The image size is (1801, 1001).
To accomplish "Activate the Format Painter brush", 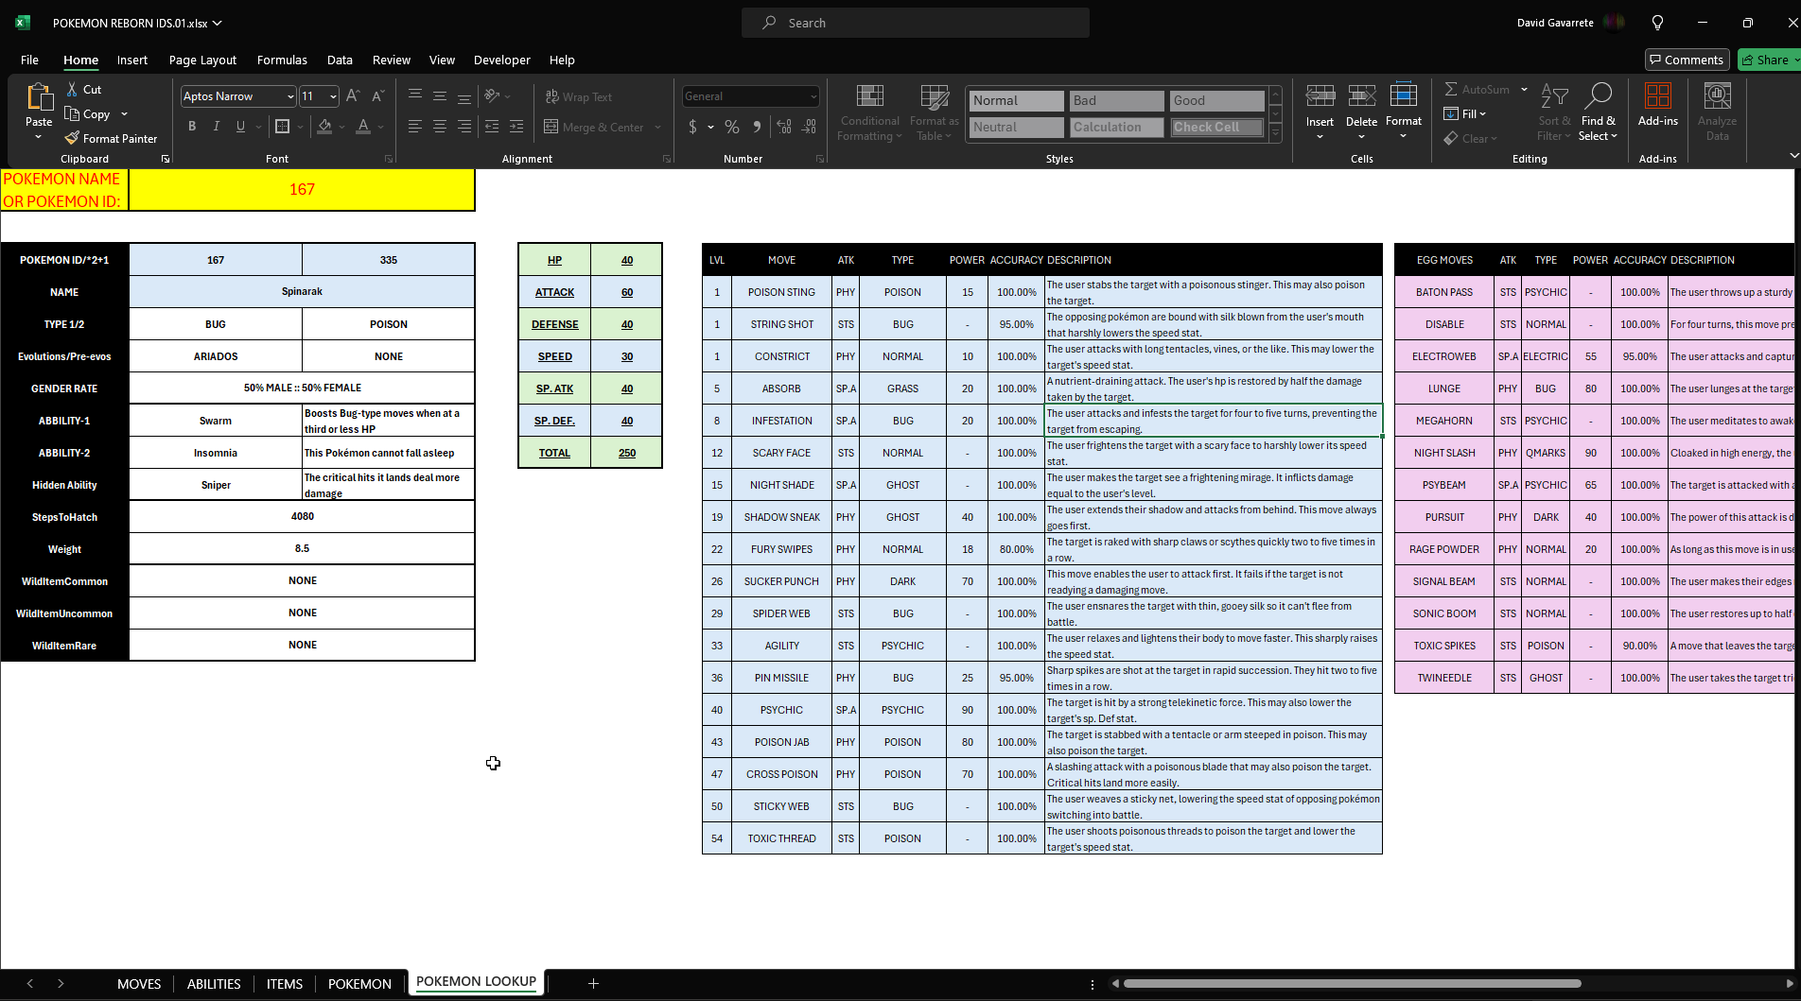I will tap(72, 138).
